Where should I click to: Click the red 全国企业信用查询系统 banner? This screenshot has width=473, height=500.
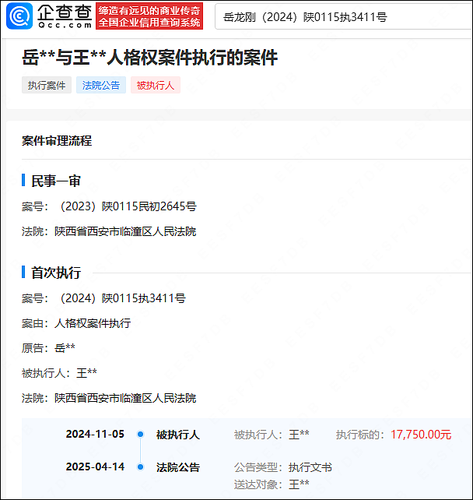(x=149, y=16)
